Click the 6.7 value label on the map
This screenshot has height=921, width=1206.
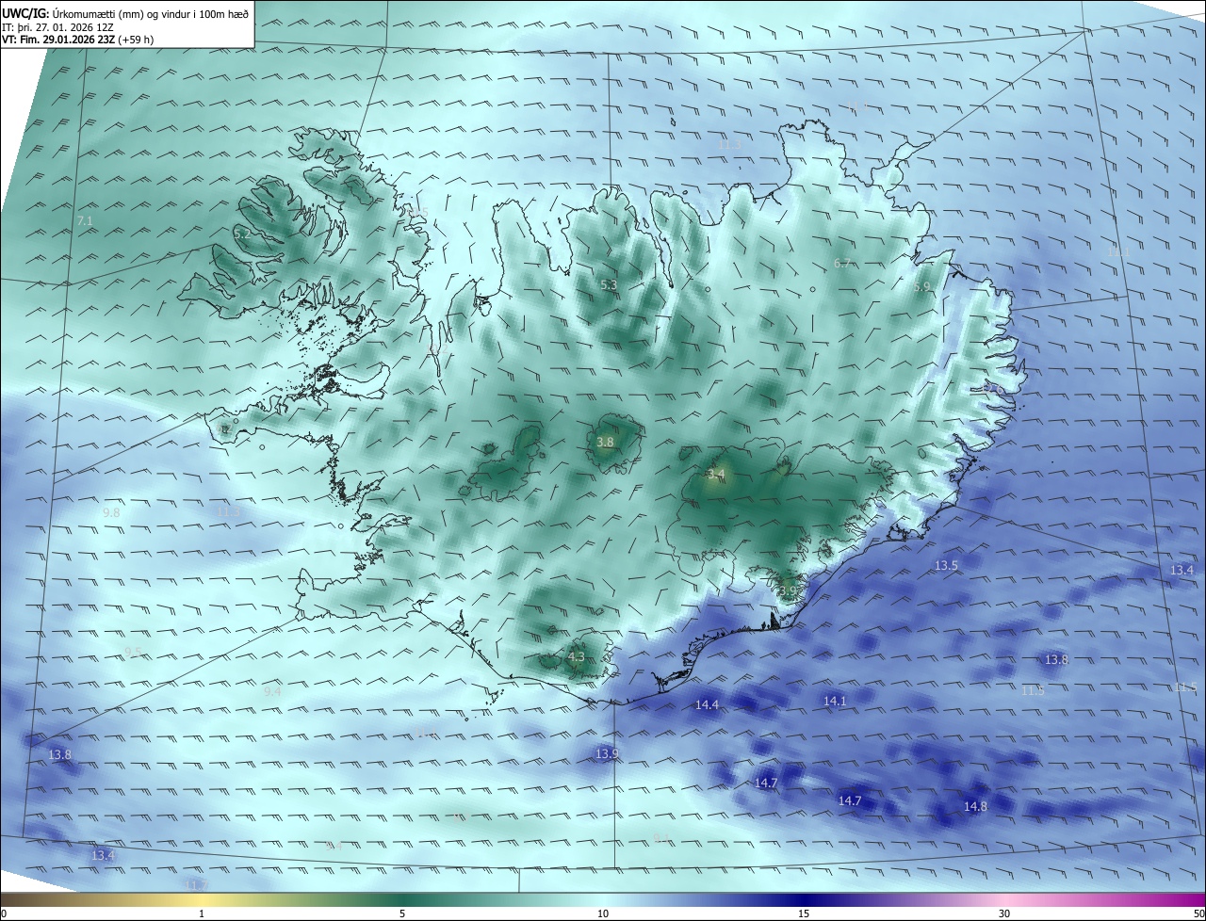pos(842,263)
